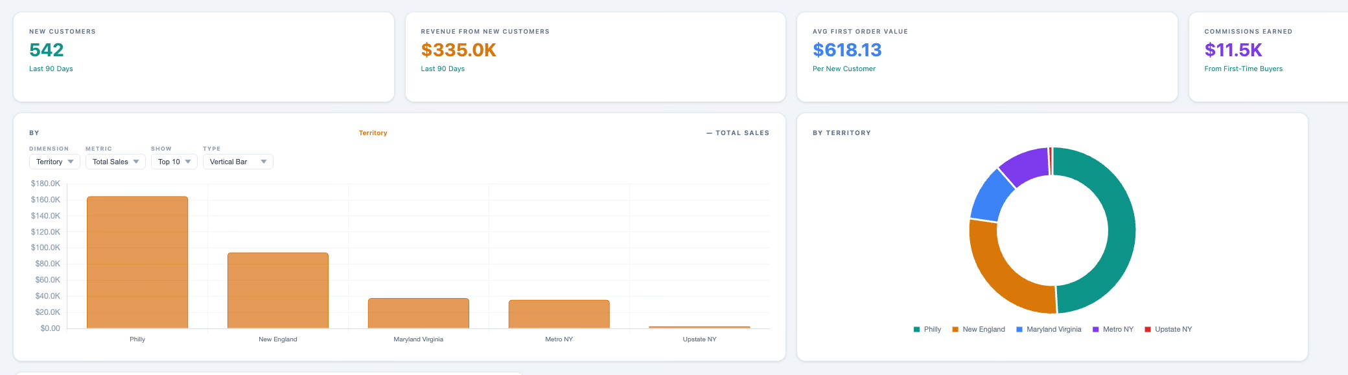Toggle the Maryland Virginia legend swatch
The image size is (1348, 375).
(x=1019, y=330)
